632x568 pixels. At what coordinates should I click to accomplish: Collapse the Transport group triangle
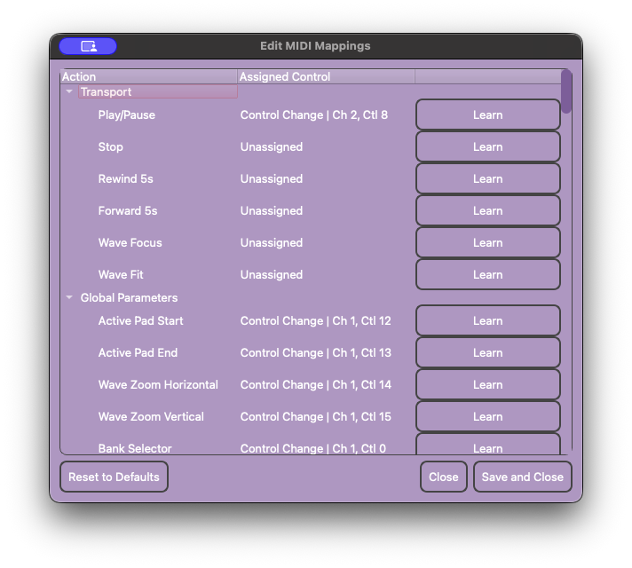[69, 92]
